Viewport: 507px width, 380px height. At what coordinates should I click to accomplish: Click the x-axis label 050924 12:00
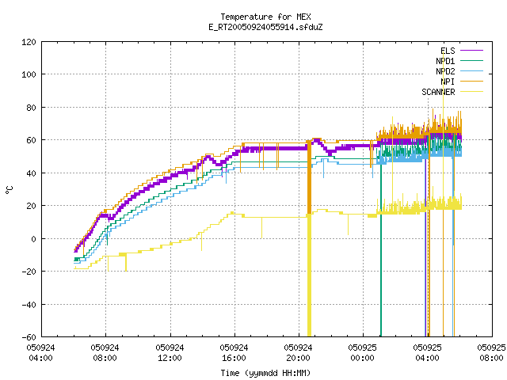(170, 353)
